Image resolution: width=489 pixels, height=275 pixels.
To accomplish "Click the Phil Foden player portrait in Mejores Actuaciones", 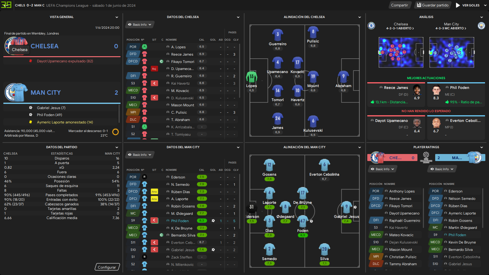I will pos(436,90).
